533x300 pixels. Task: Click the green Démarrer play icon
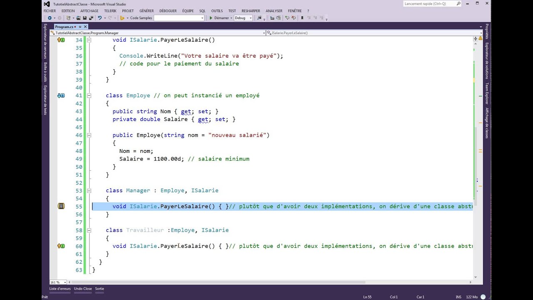pyautogui.click(x=211, y=18)
